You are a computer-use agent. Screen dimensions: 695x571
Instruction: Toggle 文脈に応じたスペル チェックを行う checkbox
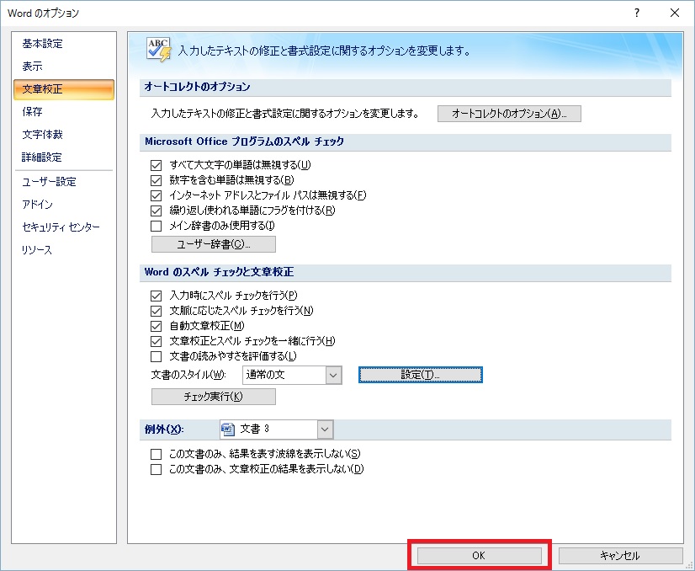click(x=156, y=311)
